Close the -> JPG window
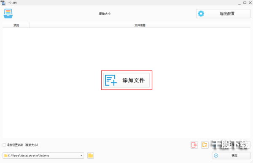253x163 pixels. click(250, 3)
